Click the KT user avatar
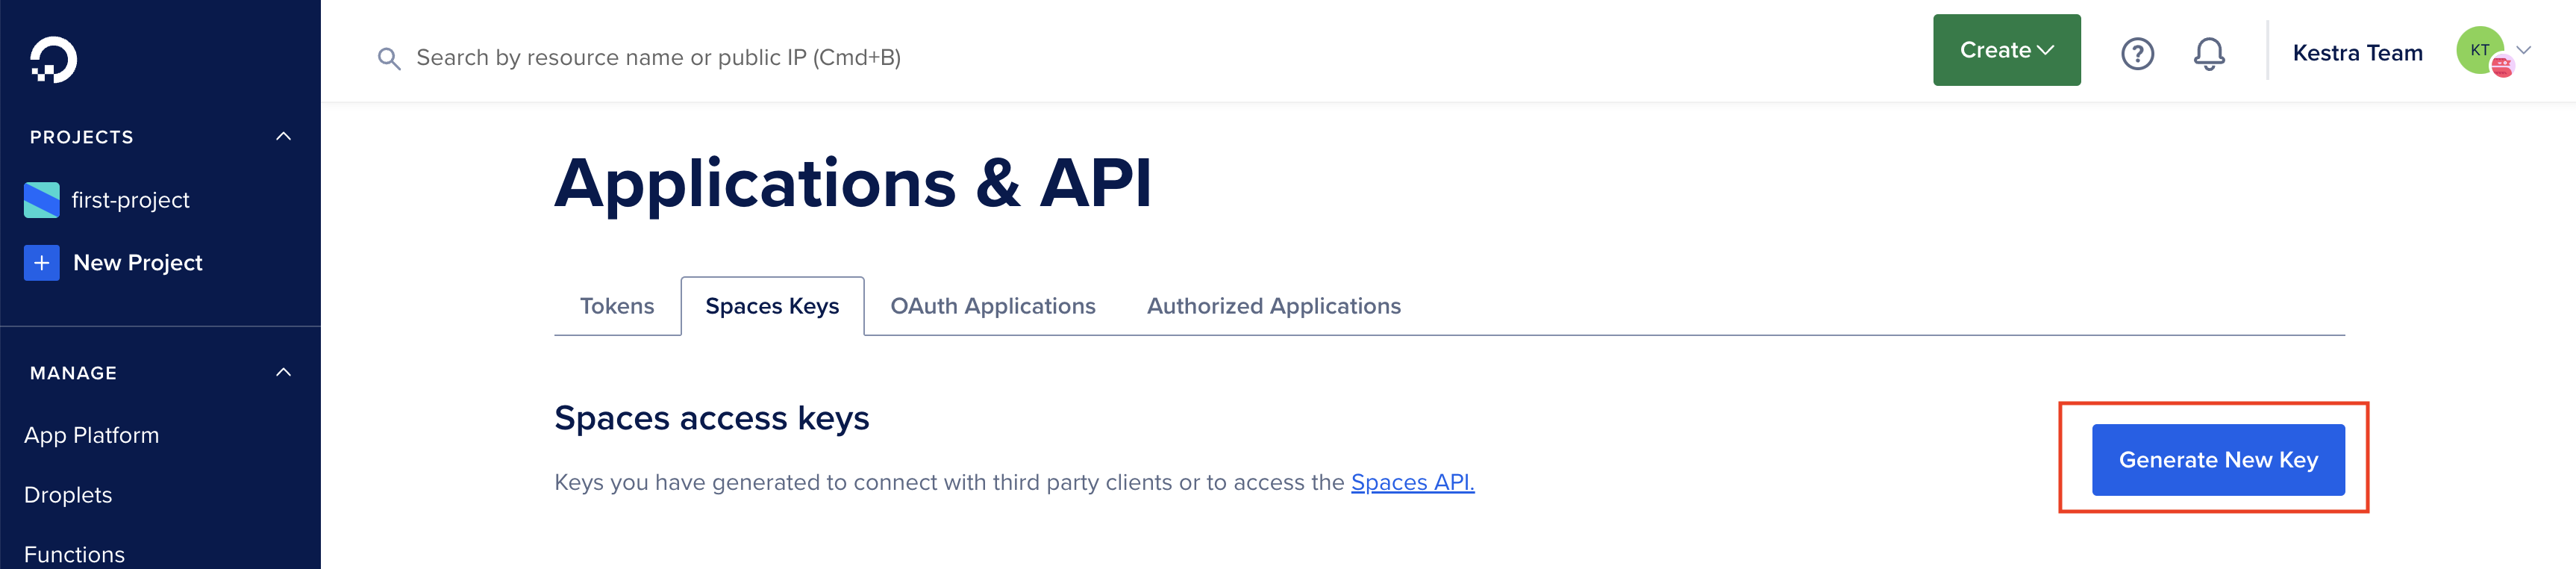Image resolution: width=2576 pixels, height=569 pixels. (x=2480, y=51)
